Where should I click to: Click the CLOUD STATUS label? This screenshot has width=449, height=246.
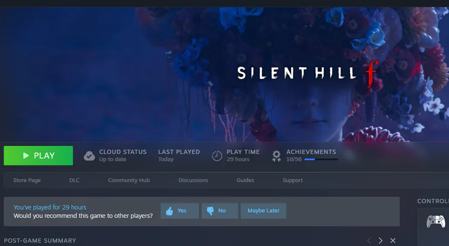123,152
